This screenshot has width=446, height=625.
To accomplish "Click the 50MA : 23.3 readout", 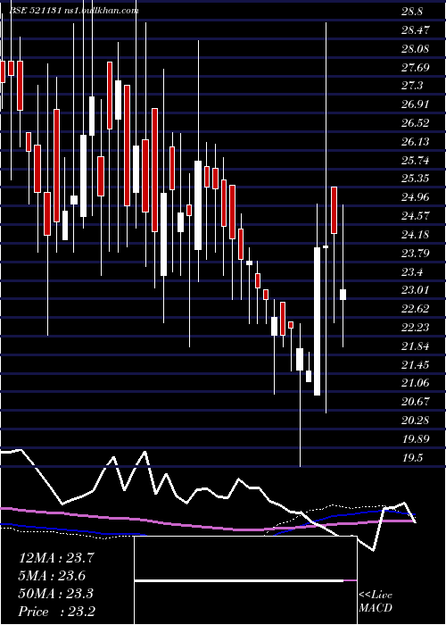I will [x=56, y=594].
